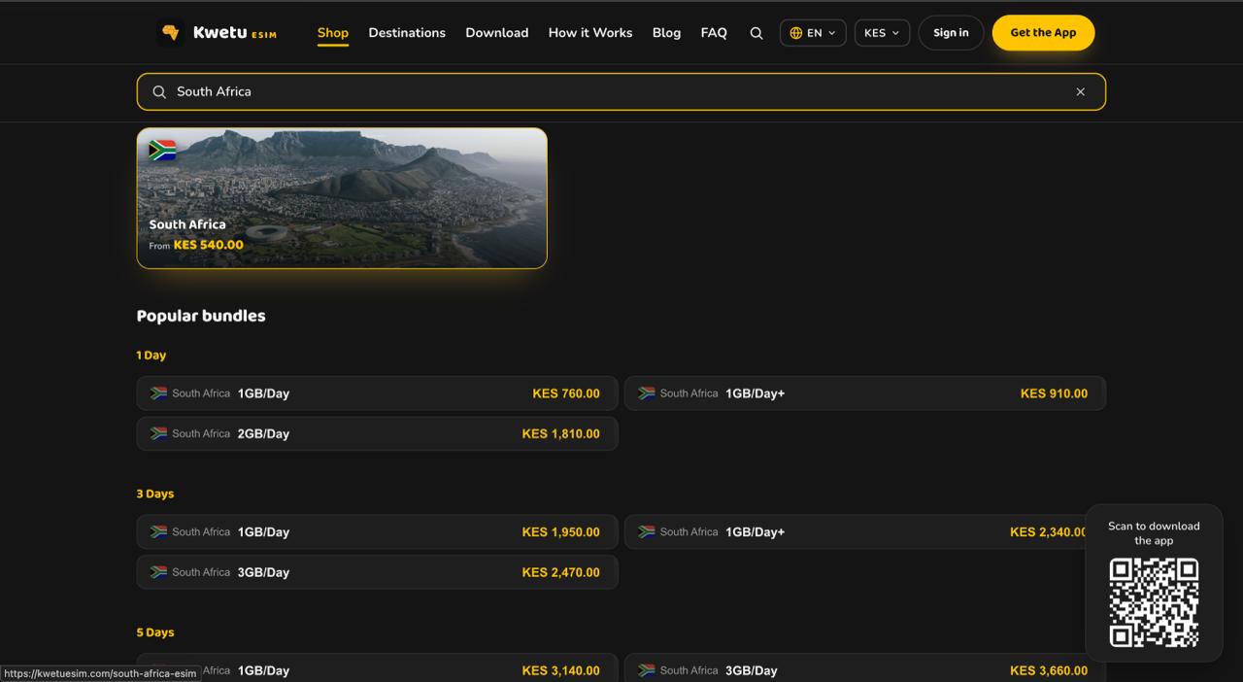Image resolution: width=1243 pixels, height=682 pixels.
Task: Click the Popular bundles heading
Action: pyautogui.click(x=201, y=316)
